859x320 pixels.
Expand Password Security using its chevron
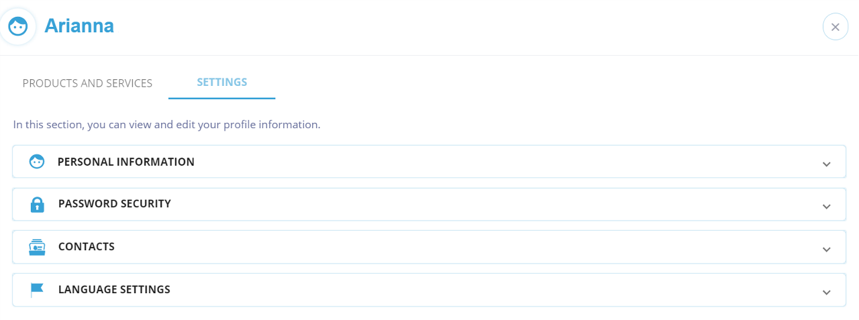pyautogui.click(x=826, y=206)
